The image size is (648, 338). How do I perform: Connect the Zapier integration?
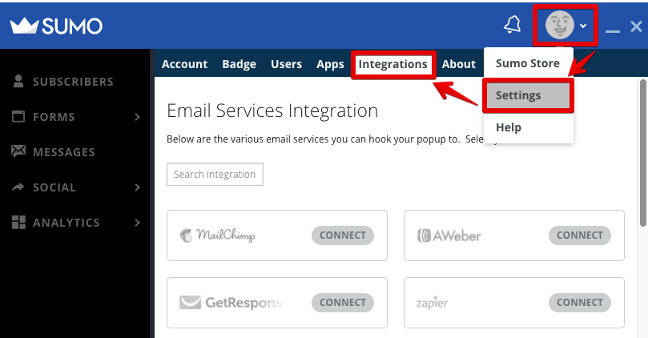(x=580, y=303)
